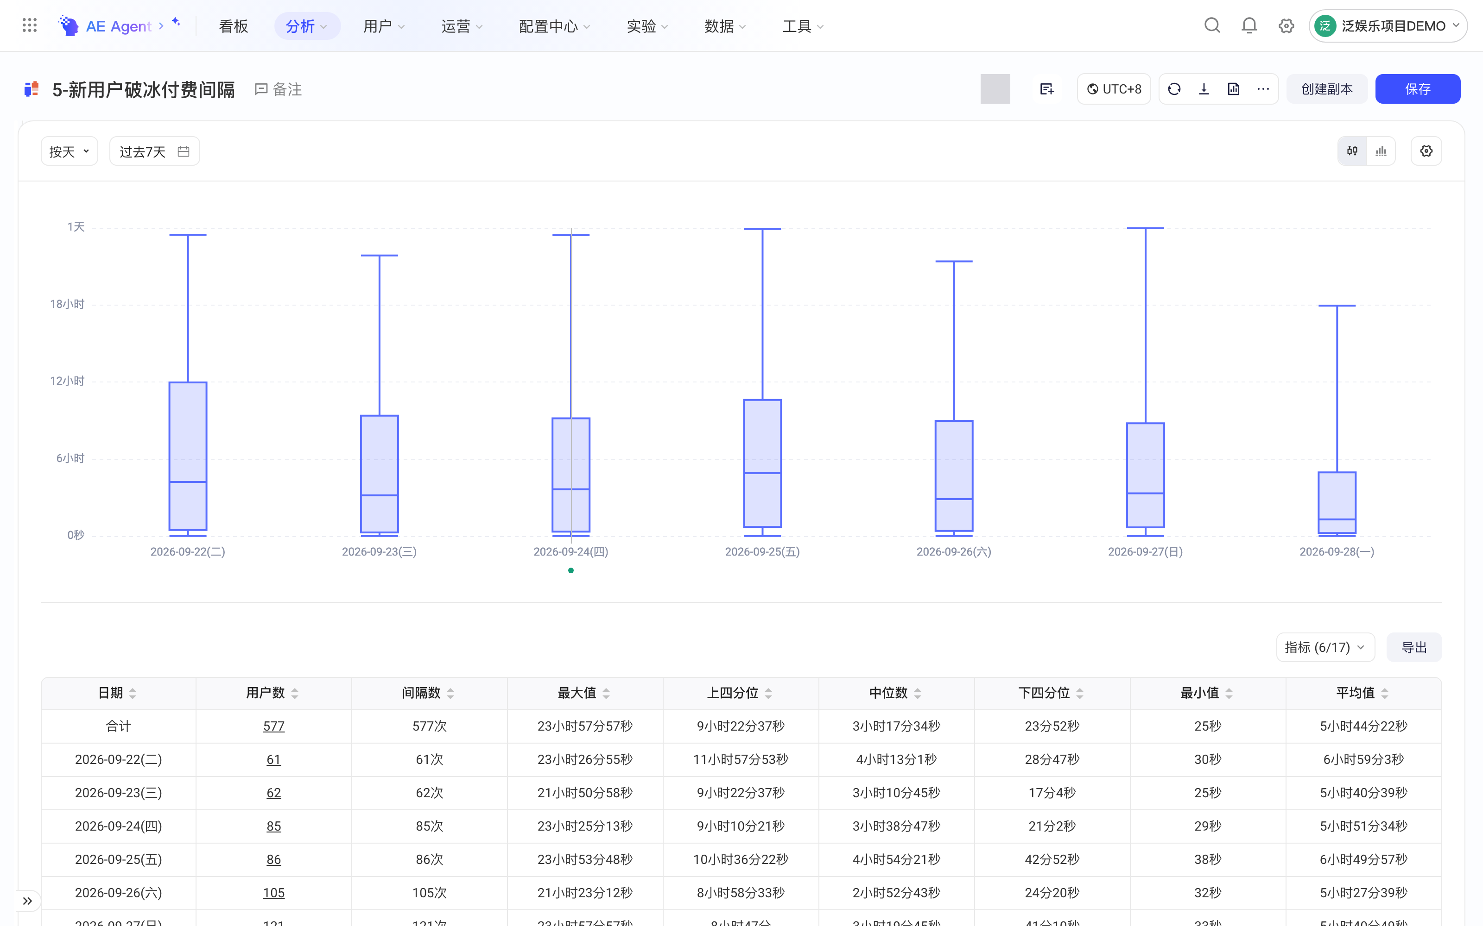Open the 分析 menu

point(307,26)
